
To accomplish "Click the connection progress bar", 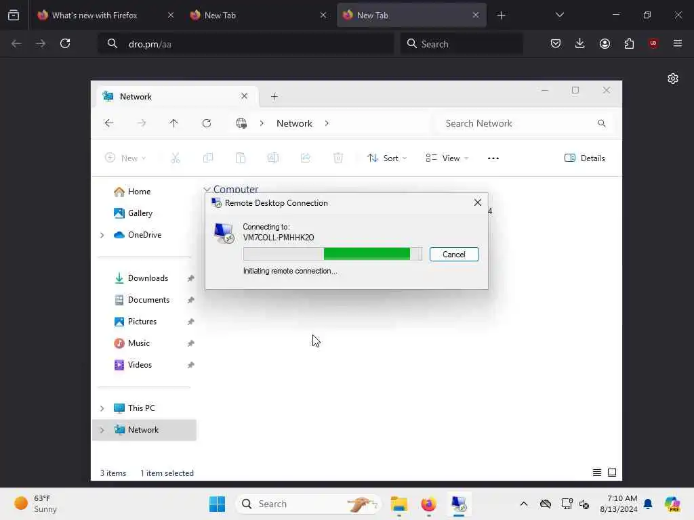I will pos(332,254).
